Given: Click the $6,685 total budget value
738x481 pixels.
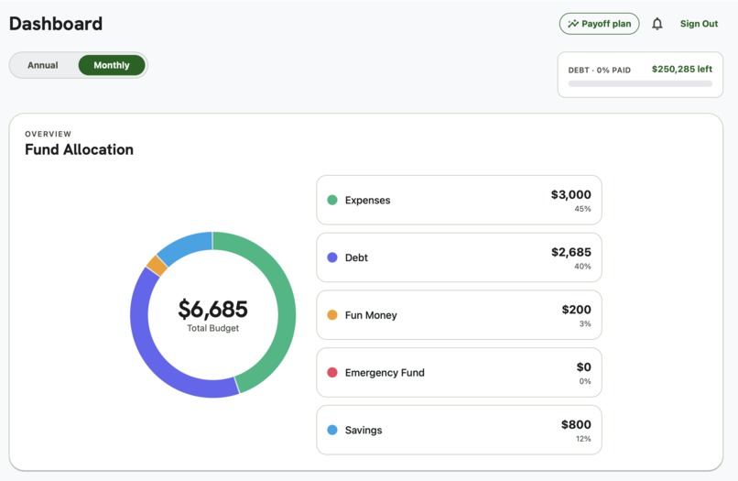Looking at the screenshot, I should (x=212, y=309).
